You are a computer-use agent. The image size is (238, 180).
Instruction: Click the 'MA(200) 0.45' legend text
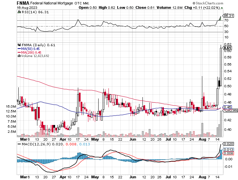[x=31, y=52]
